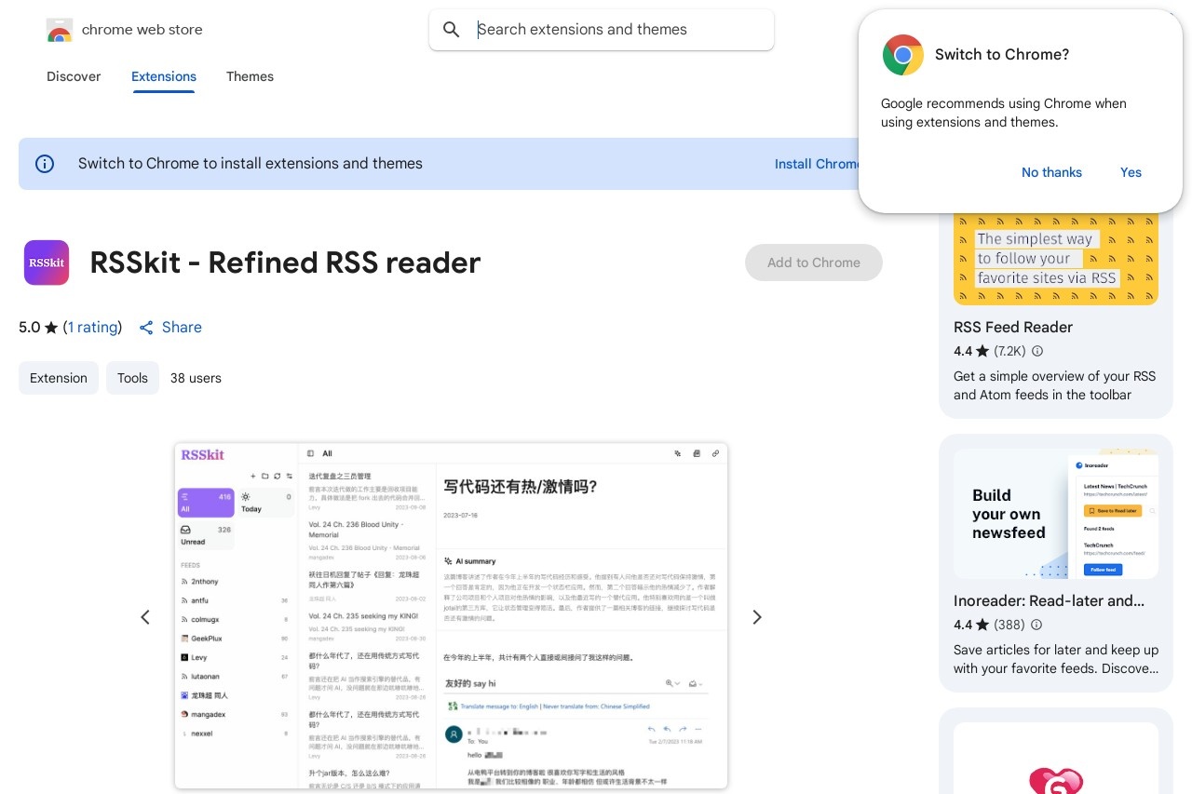Click info icon next to (7.2K) ratings

[x=1037, y=352]
